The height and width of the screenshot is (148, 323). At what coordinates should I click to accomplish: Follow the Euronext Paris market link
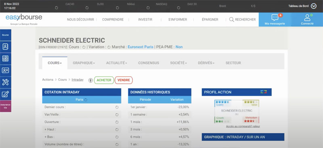tap(141, 47)
